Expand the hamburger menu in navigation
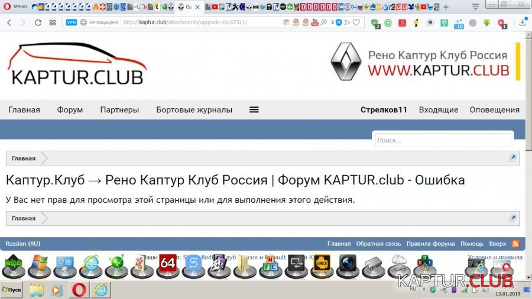This screenshot has width=532, height=299. point(254,109)
